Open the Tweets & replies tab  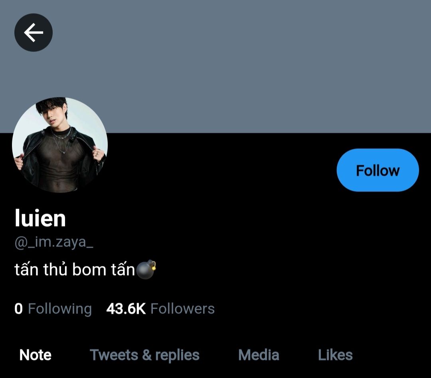144,355
